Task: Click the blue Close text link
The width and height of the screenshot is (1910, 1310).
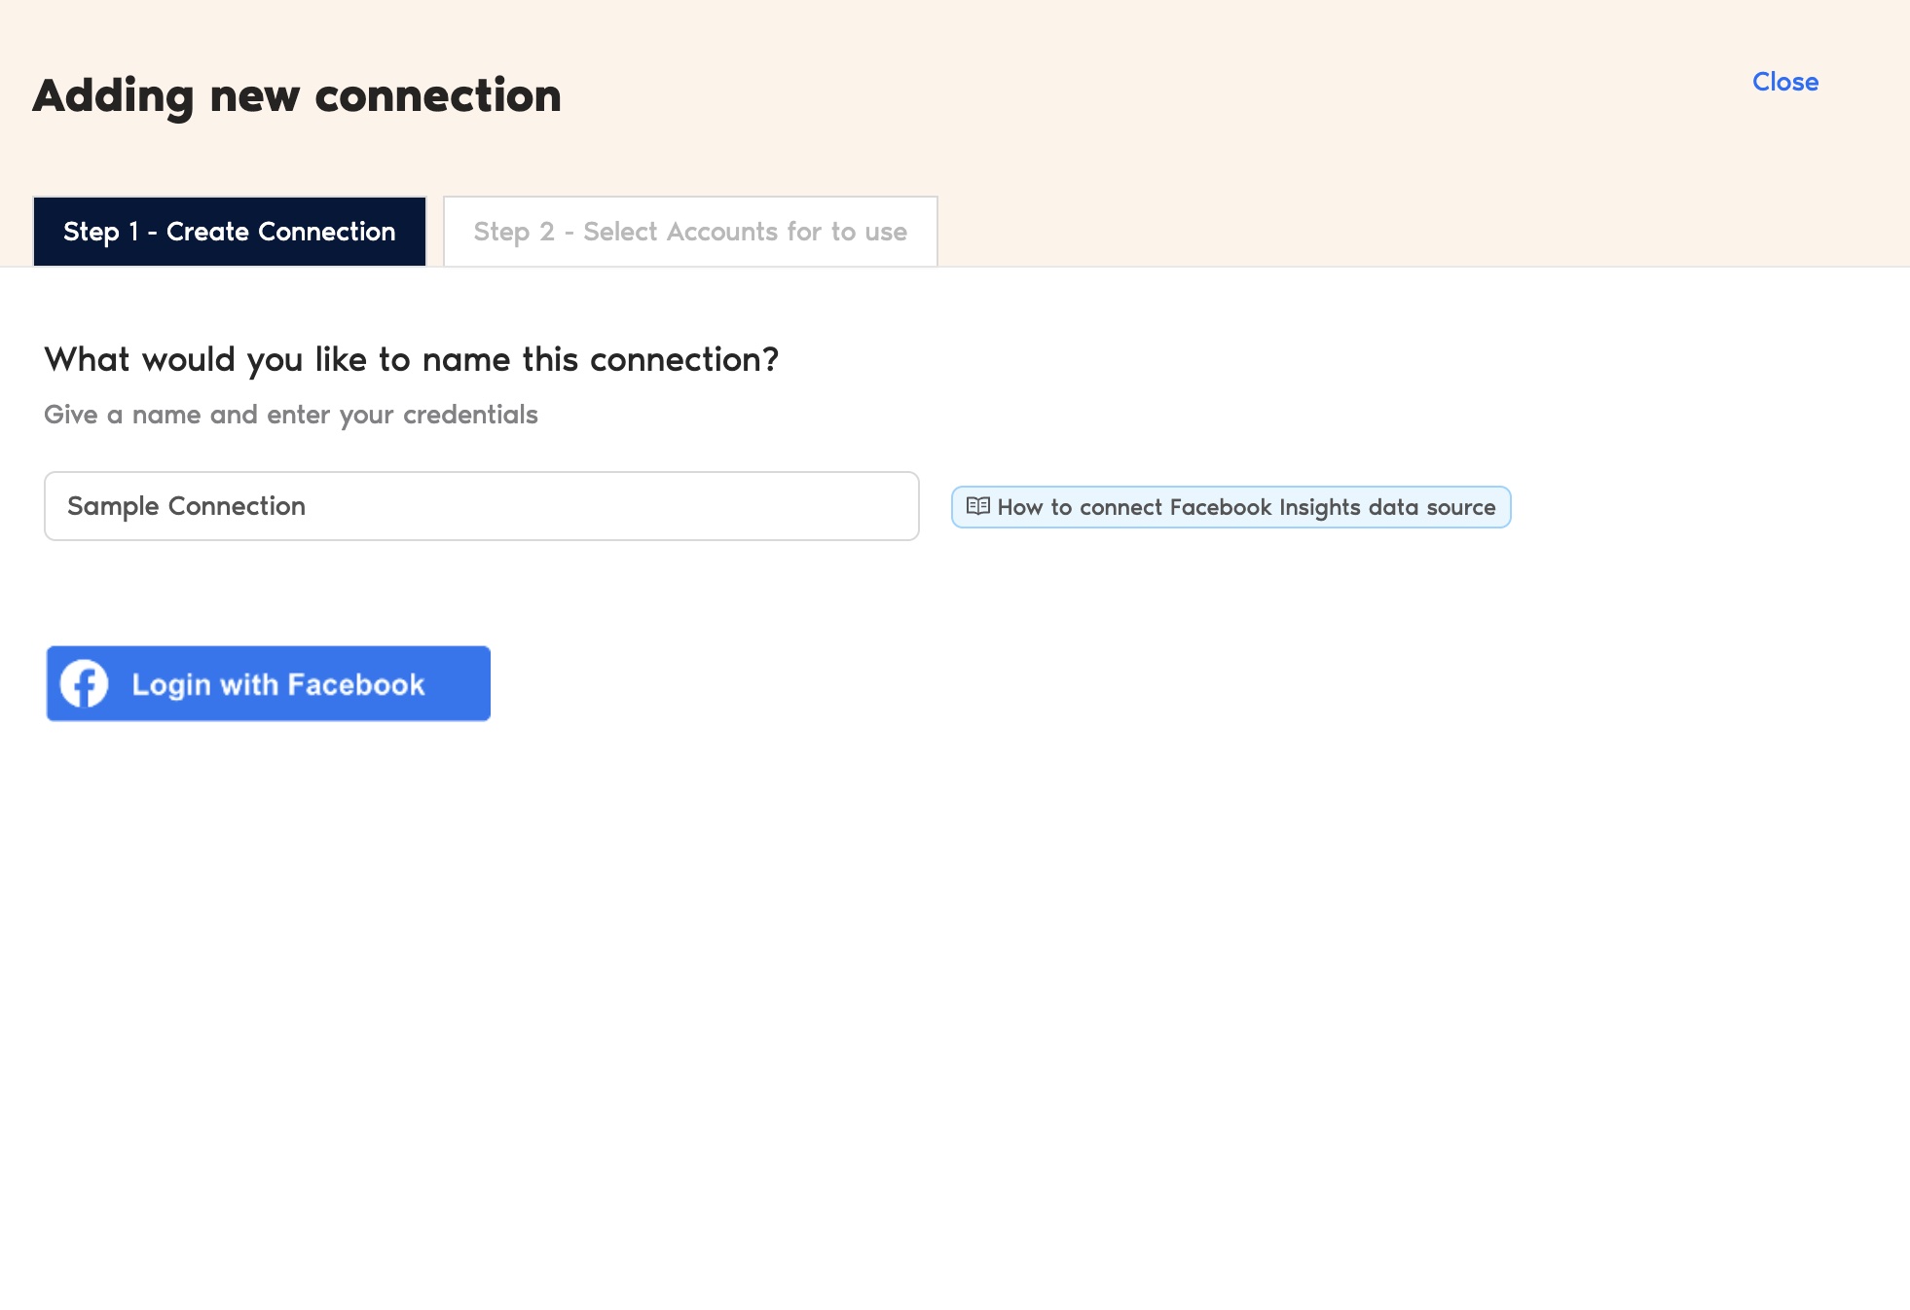Action: 1784,82
